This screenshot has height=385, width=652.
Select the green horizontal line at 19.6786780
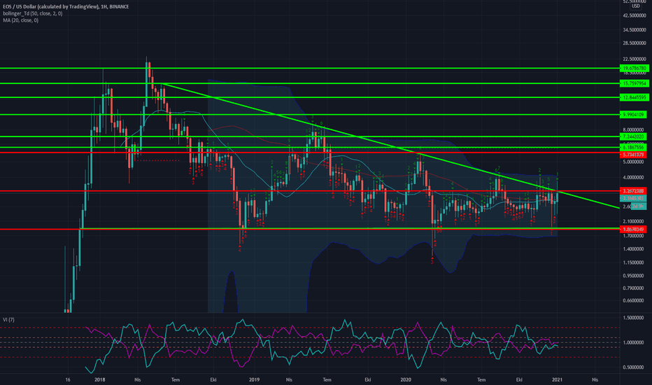point(310,69)
